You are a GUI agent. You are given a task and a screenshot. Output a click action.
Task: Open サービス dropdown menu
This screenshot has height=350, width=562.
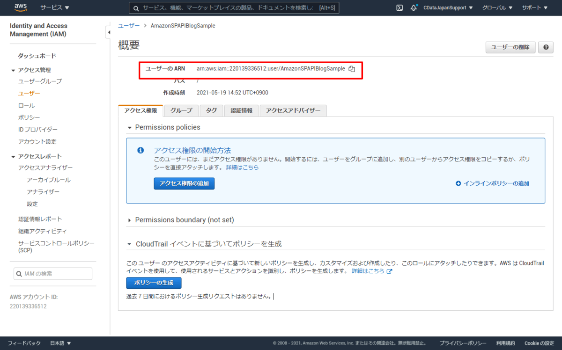point(55,7)
